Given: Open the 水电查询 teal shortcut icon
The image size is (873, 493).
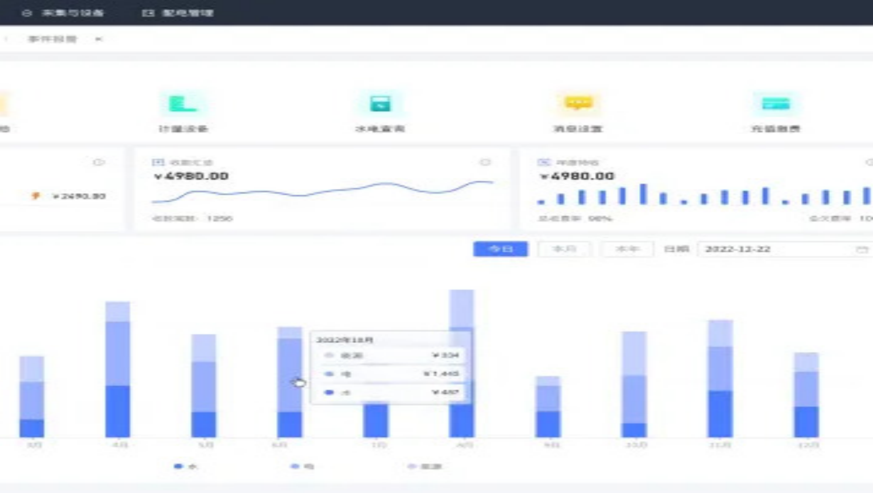Looking at the screenshot, I should coord(380,104).
